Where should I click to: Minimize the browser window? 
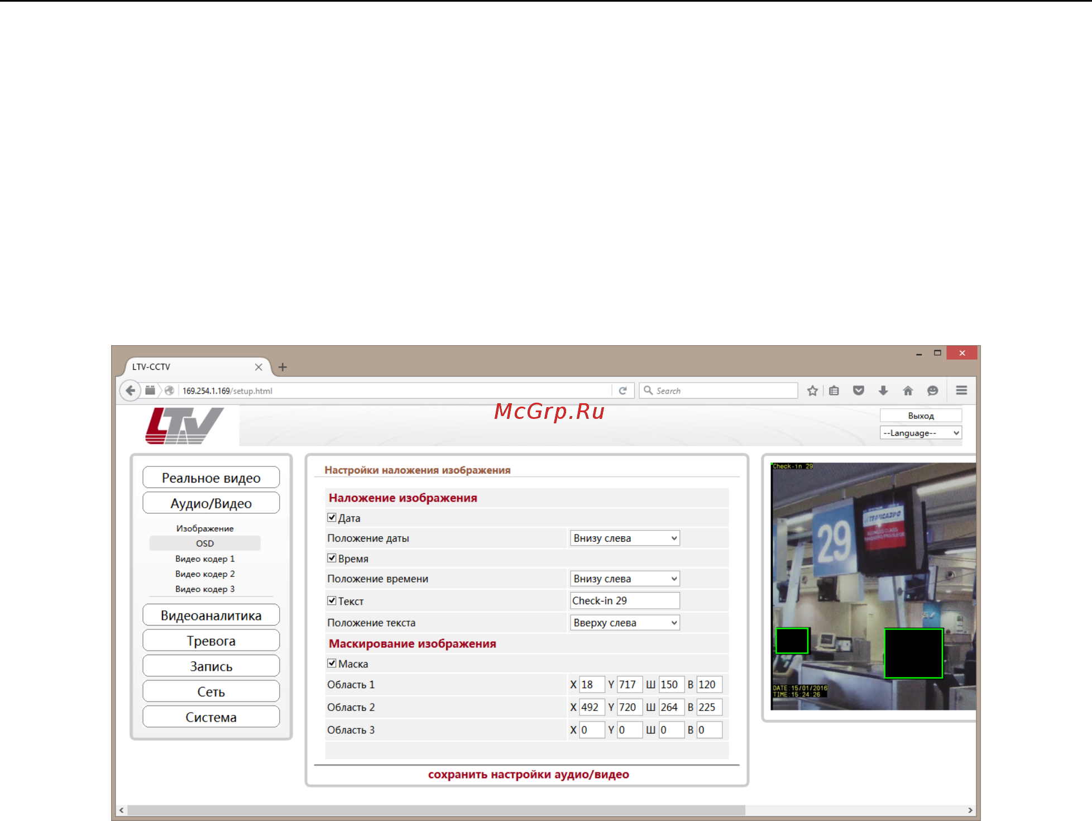click(x=918, y=354)
